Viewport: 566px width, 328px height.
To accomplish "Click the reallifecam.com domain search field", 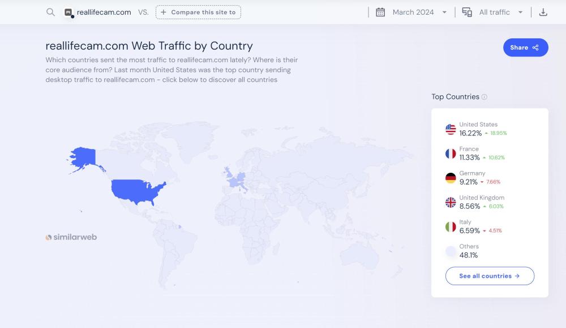I will click(105, 12).
